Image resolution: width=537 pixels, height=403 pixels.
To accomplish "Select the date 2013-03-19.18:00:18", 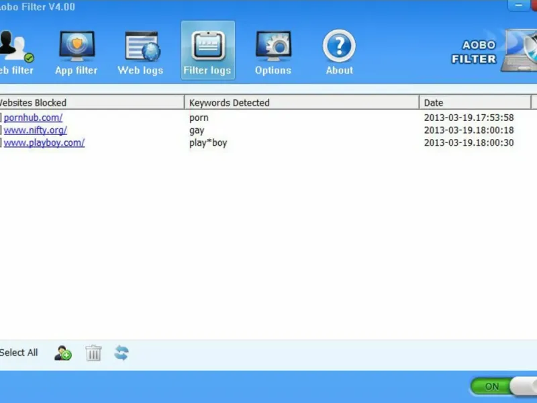I will 469,130.
